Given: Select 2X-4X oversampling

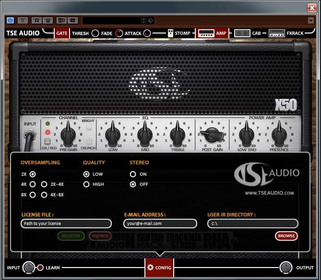Looking at the screenshot, I should 44,184.
